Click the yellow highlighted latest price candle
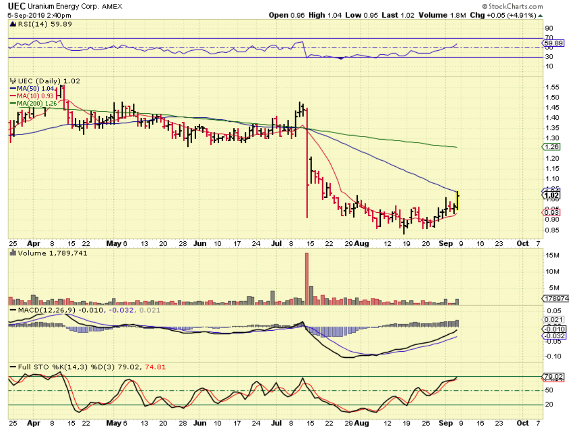This screenshot has width=569, height=430. [457, 200]
